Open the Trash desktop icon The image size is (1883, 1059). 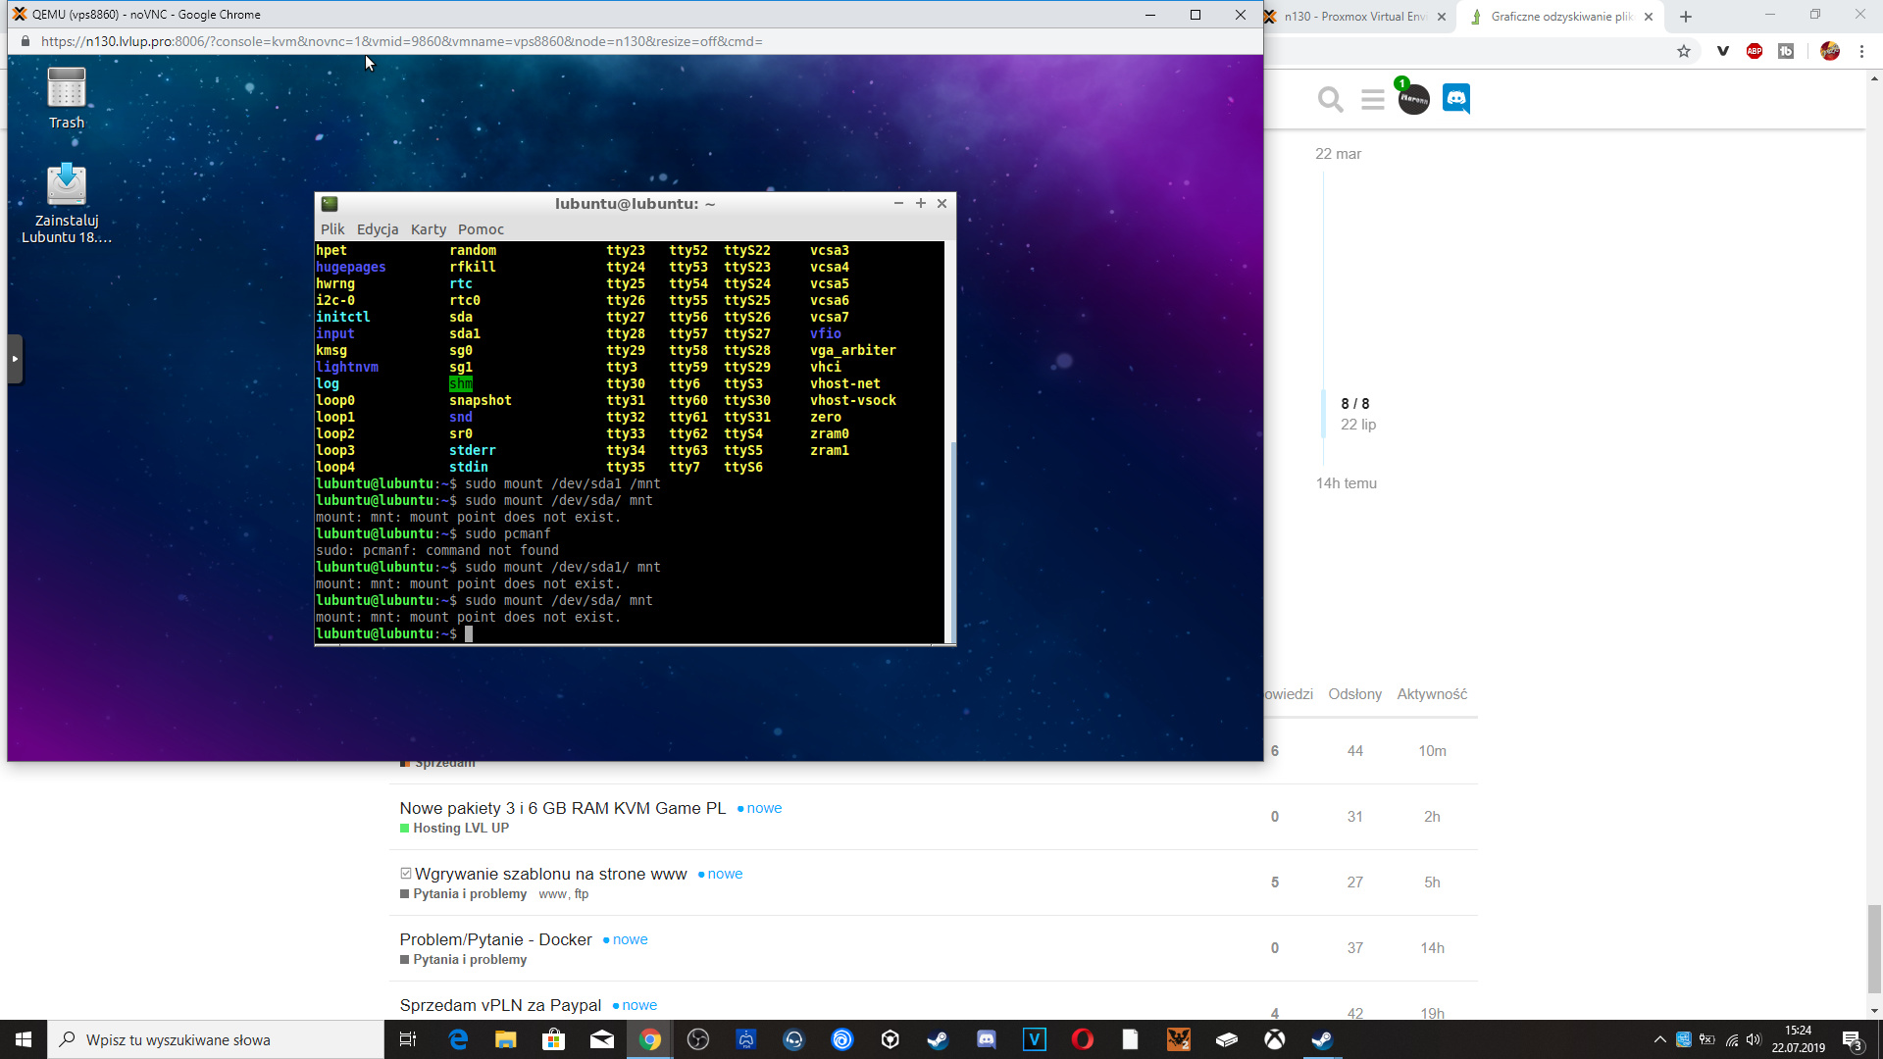[67, 90]
